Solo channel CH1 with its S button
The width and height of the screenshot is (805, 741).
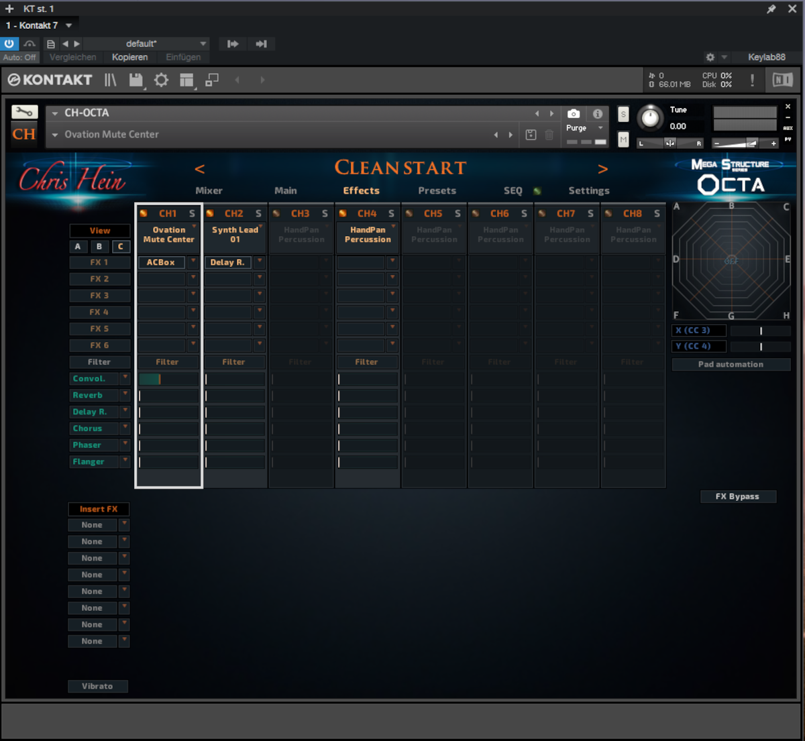click(192, 213)
